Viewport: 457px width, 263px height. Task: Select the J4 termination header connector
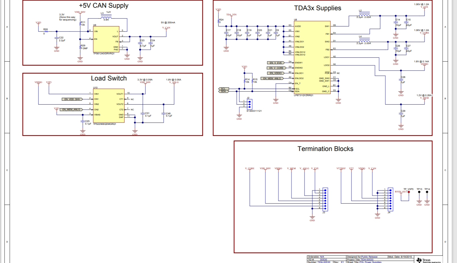coord(390,199)
